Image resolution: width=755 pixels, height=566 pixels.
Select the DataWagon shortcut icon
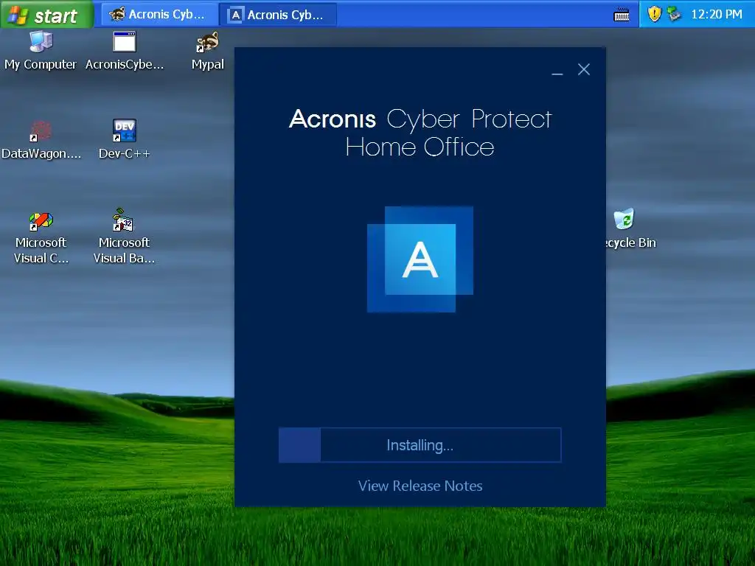tap(41, 139)
